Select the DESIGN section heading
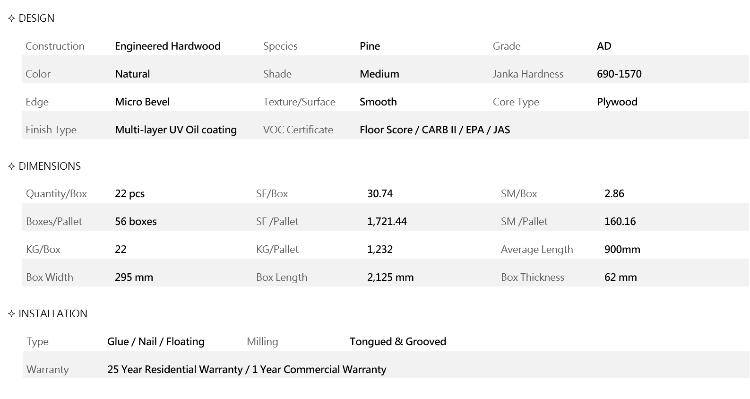Screen dimensions: 750x399 36,18
